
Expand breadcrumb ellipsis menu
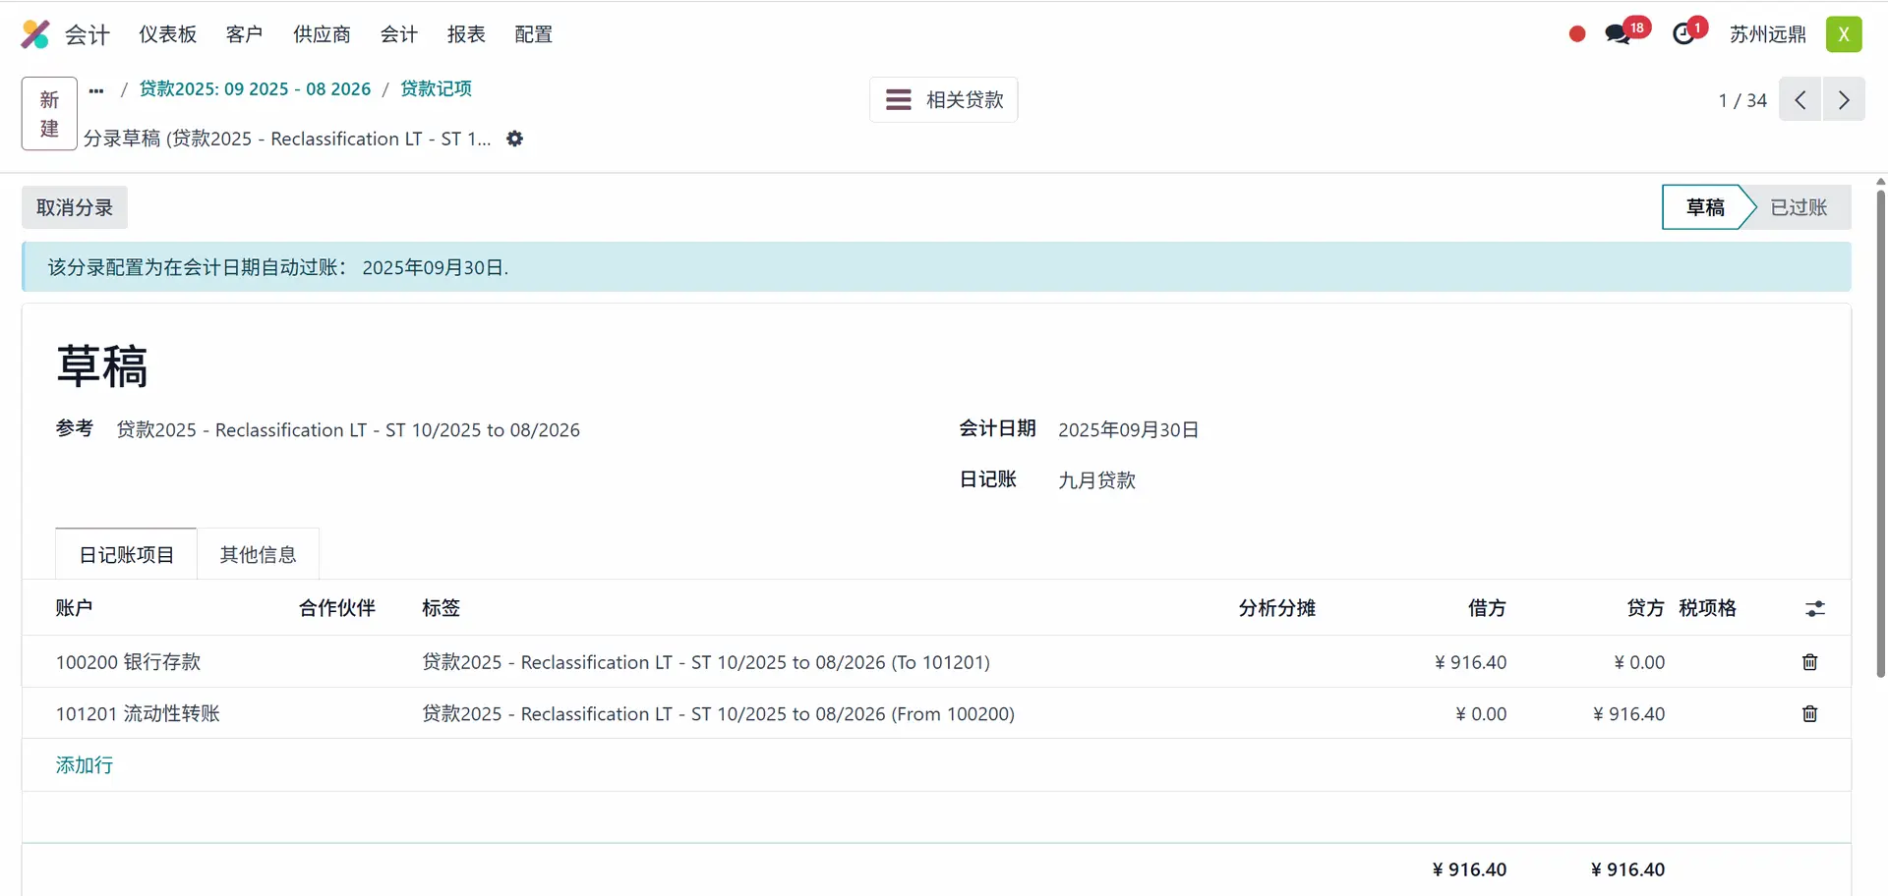coord(96,89)
